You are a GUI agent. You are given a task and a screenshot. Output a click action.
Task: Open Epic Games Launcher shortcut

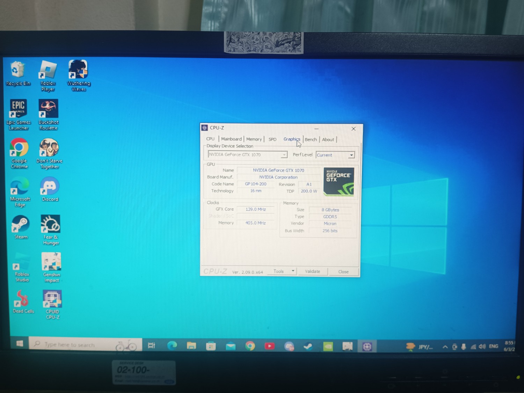point(18,115)
